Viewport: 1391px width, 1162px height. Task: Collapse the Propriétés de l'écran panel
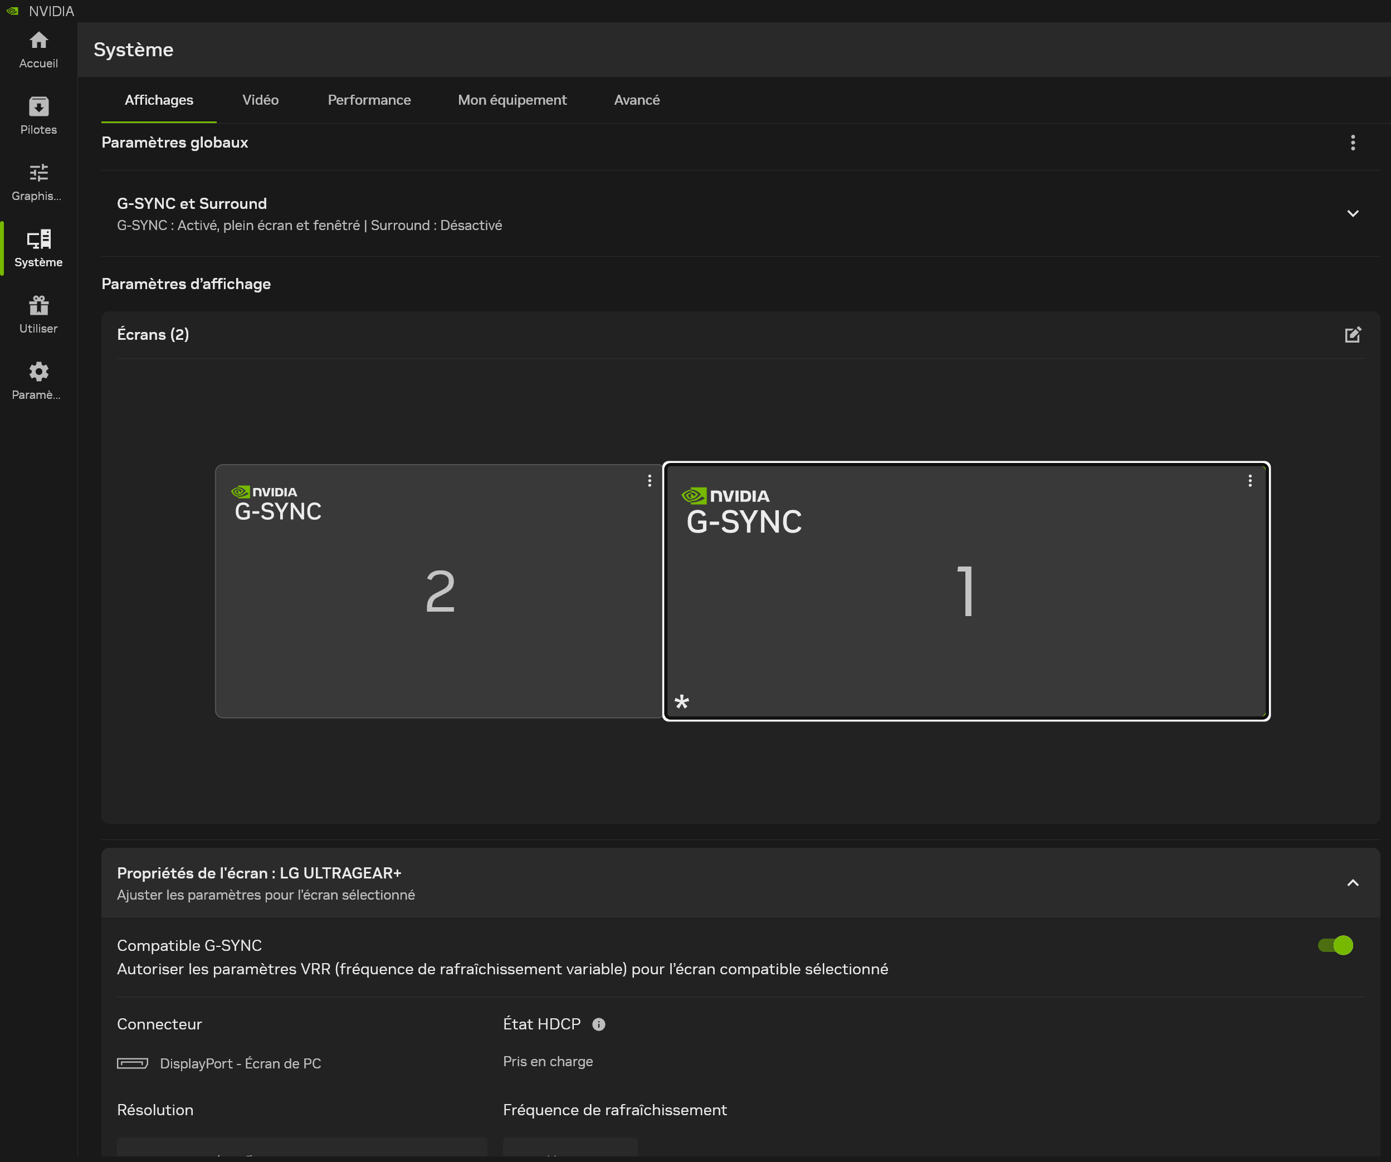click(1353, 883)
